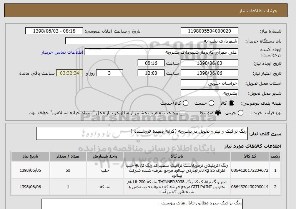Screen dimensions: 296x209
Task: Click the تعداد / مقدار column header
Action: (x=68, y=156)
